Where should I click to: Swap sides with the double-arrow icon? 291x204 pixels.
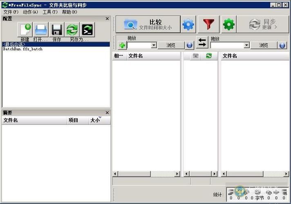[x=202, y=42]
